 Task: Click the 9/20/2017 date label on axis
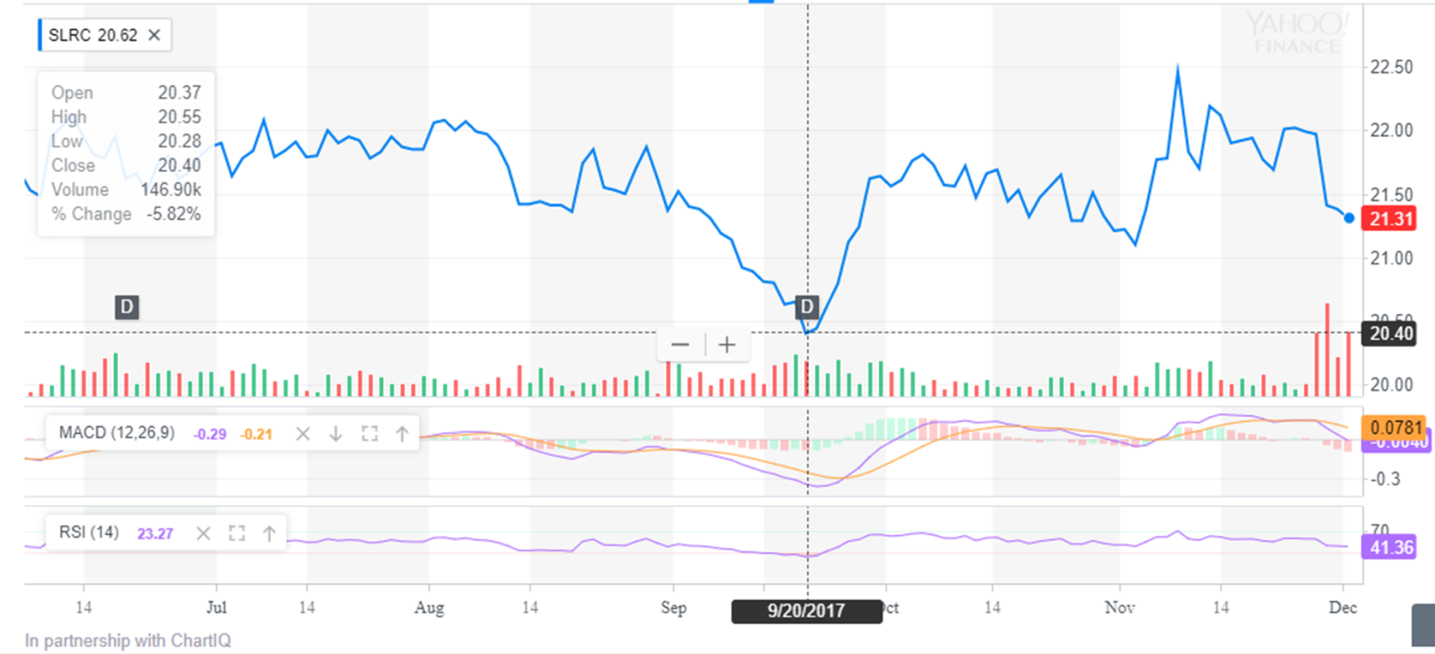click(x=806, y=611)
